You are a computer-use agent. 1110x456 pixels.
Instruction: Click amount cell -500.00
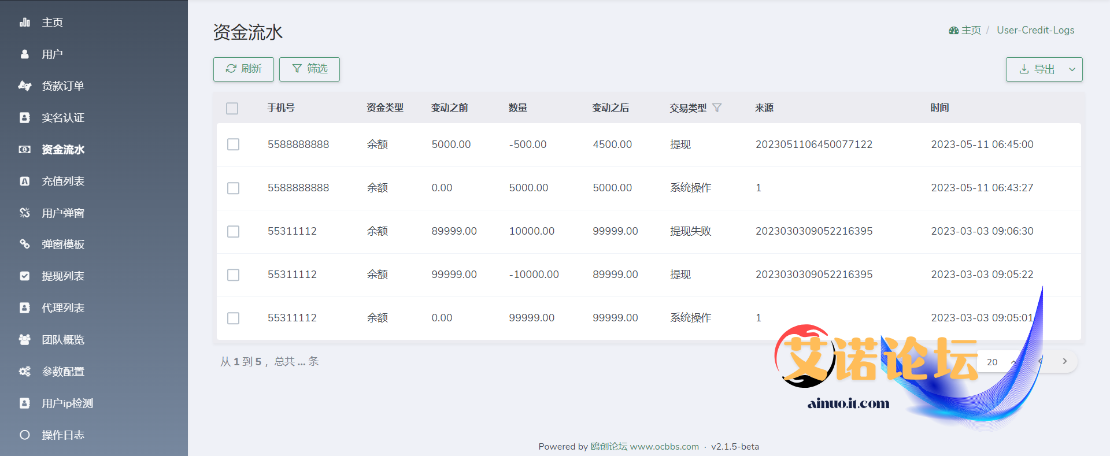pyautogui.click(x=527, y=144)
